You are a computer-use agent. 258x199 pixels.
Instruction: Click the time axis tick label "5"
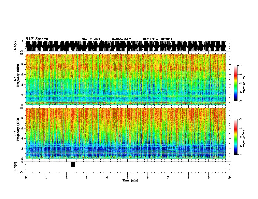(127, 178)
